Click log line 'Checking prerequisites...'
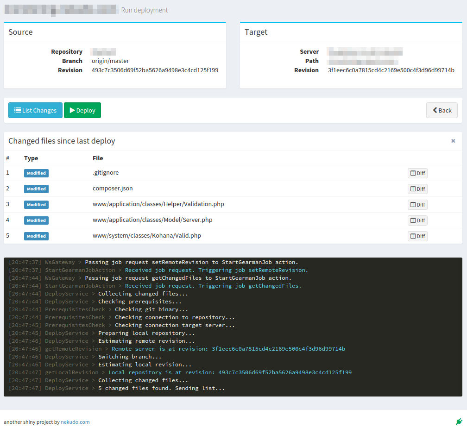The width and height of the screenshot is (467, 428). point(140,302)
